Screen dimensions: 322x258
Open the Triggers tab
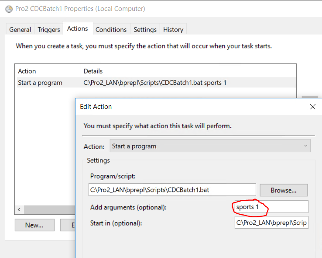(x=49, y=29)
